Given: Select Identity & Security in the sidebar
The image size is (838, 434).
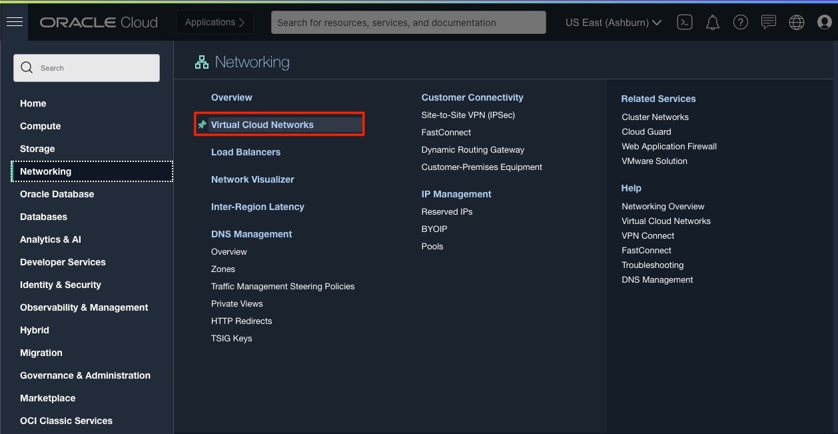Looking at the screenshot, I should pyautogui.click(x=61, y=285).
